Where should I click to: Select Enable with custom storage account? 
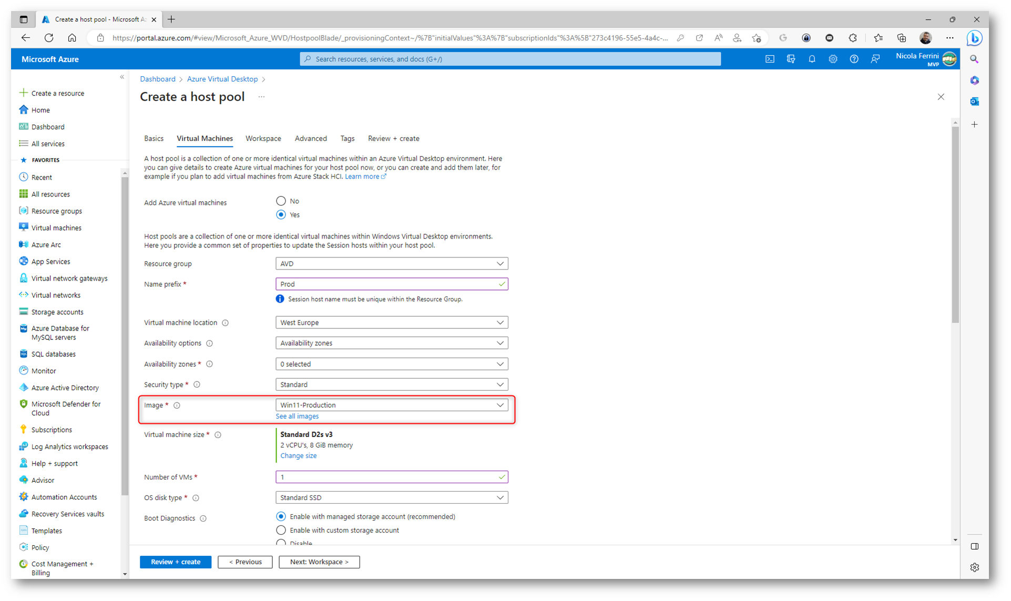click(x=281, y=530)
